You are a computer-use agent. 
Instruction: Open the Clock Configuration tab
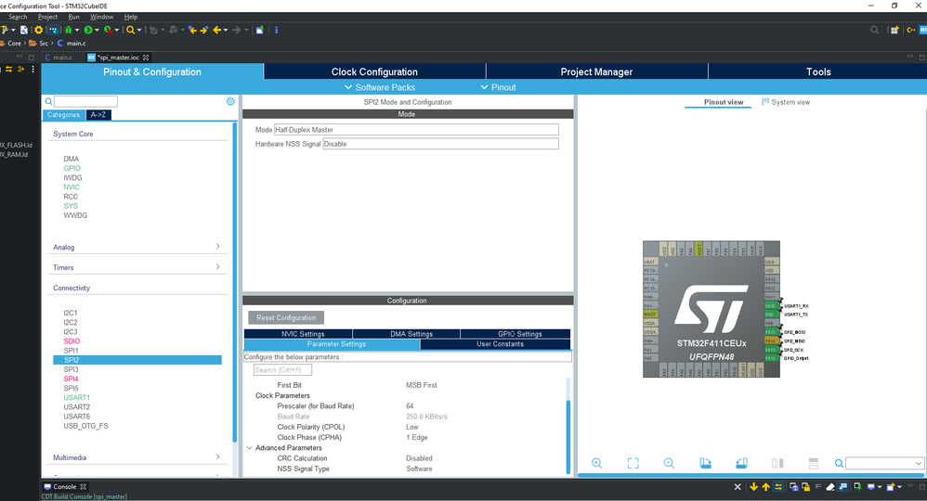click(x=374, y=71)
